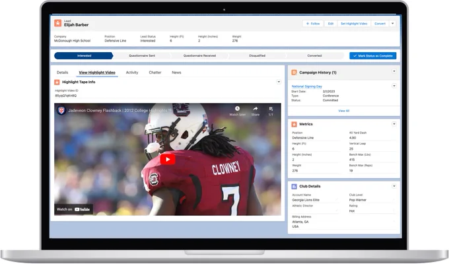This screenshot has width=449, height=264.
Task: Click the Billing Address Atlanta, GA
Action: pyautogui.click(x=300, y=222)
